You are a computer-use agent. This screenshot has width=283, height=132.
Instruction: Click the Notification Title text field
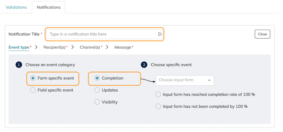coord(102,34)
